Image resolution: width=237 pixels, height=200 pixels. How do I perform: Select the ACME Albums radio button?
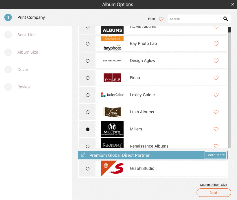[x=88, y=27]
